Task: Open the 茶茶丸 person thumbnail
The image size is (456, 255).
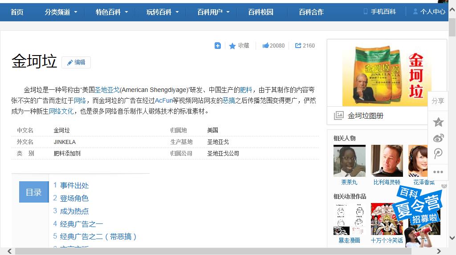Action: coord(349,161)
